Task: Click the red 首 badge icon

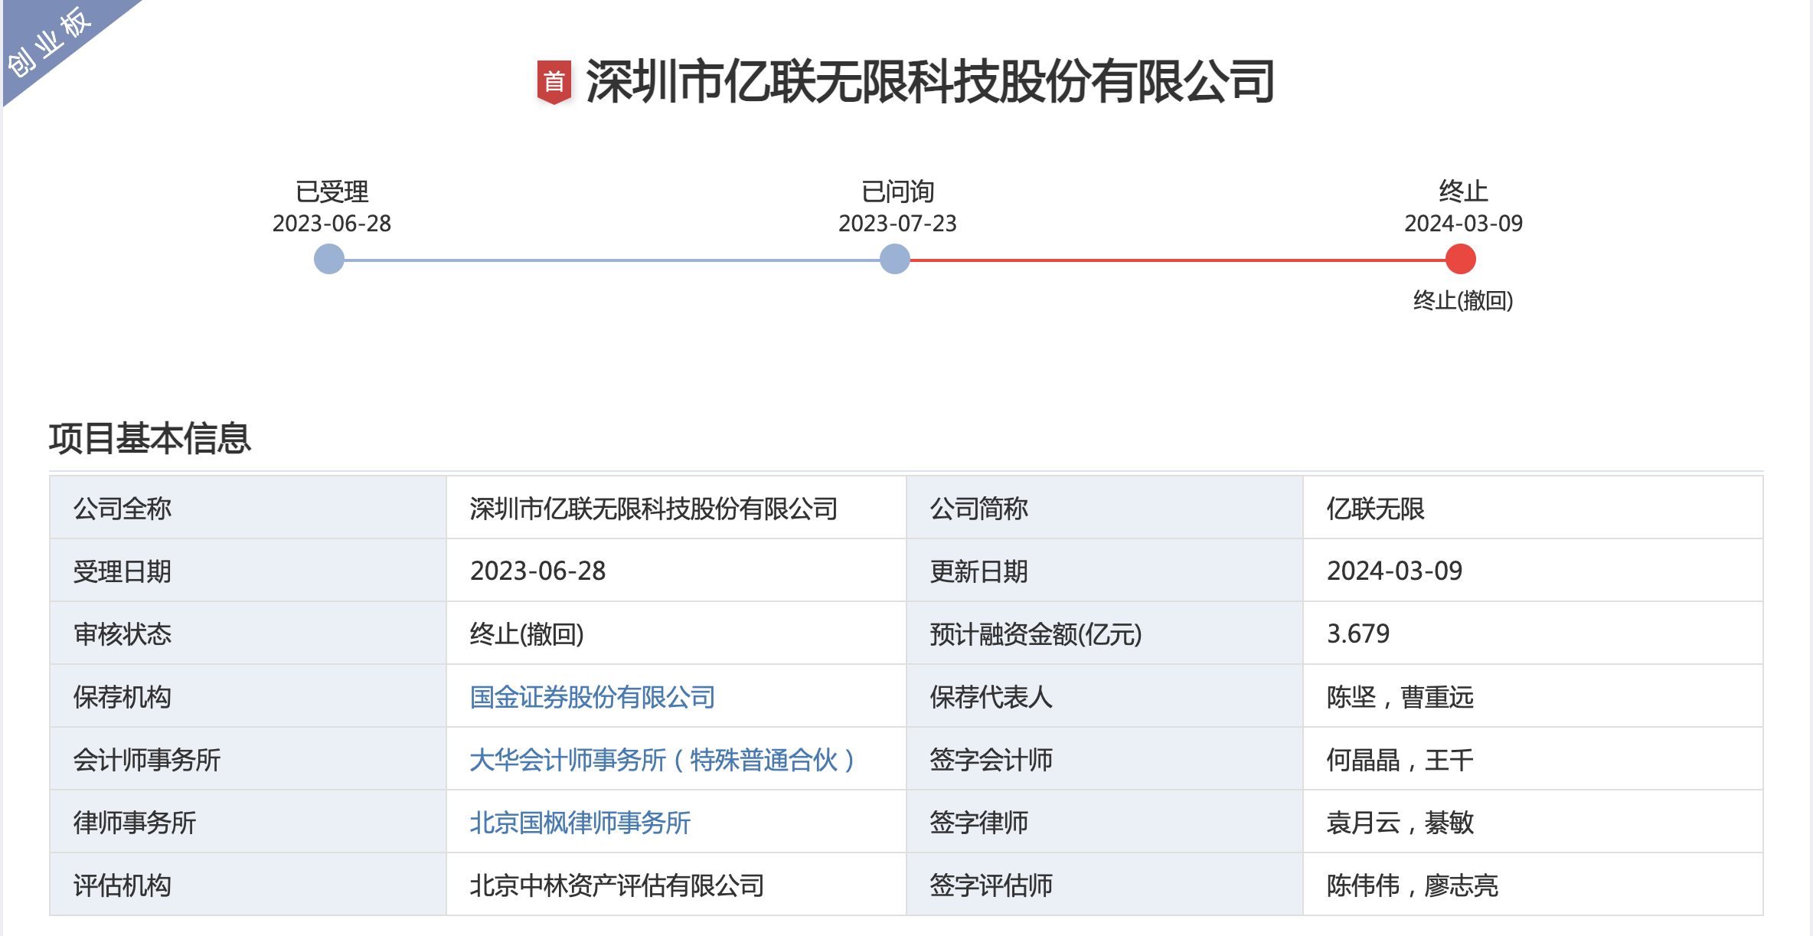Action: point(554,81)
